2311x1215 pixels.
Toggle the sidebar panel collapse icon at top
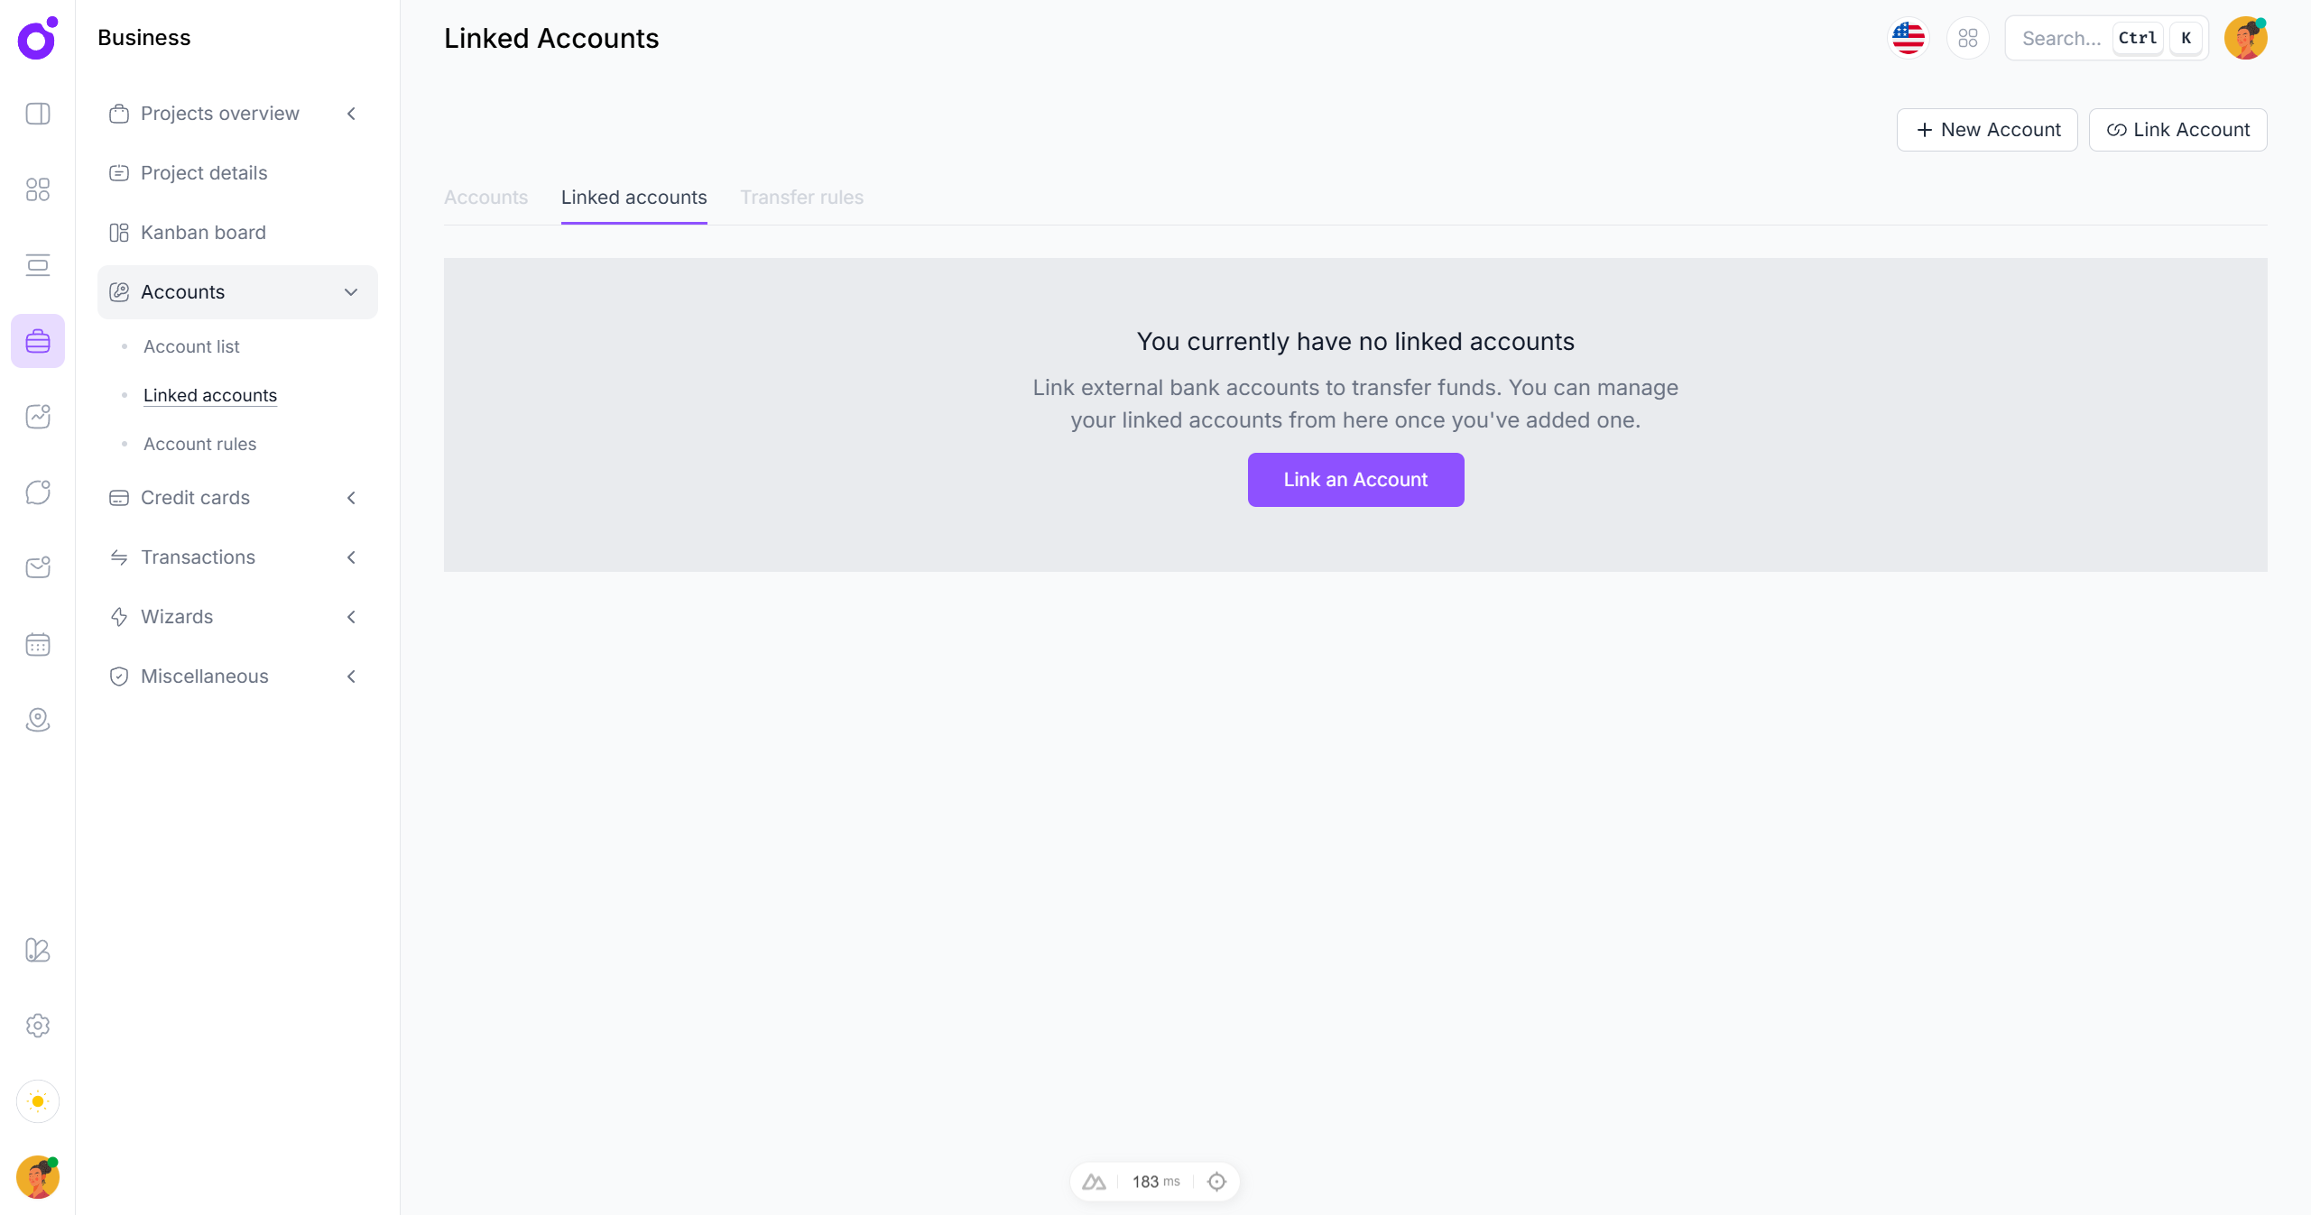pyautogui.click(x=38, y=114)
